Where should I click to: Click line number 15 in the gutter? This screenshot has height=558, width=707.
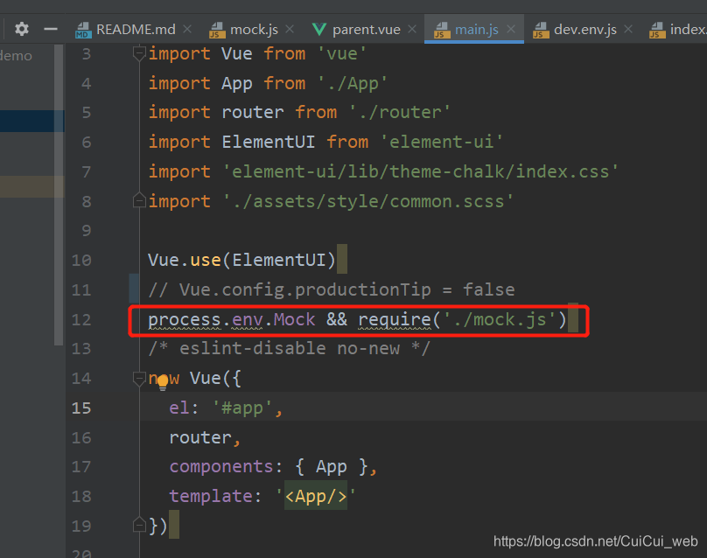coord(81,408)
